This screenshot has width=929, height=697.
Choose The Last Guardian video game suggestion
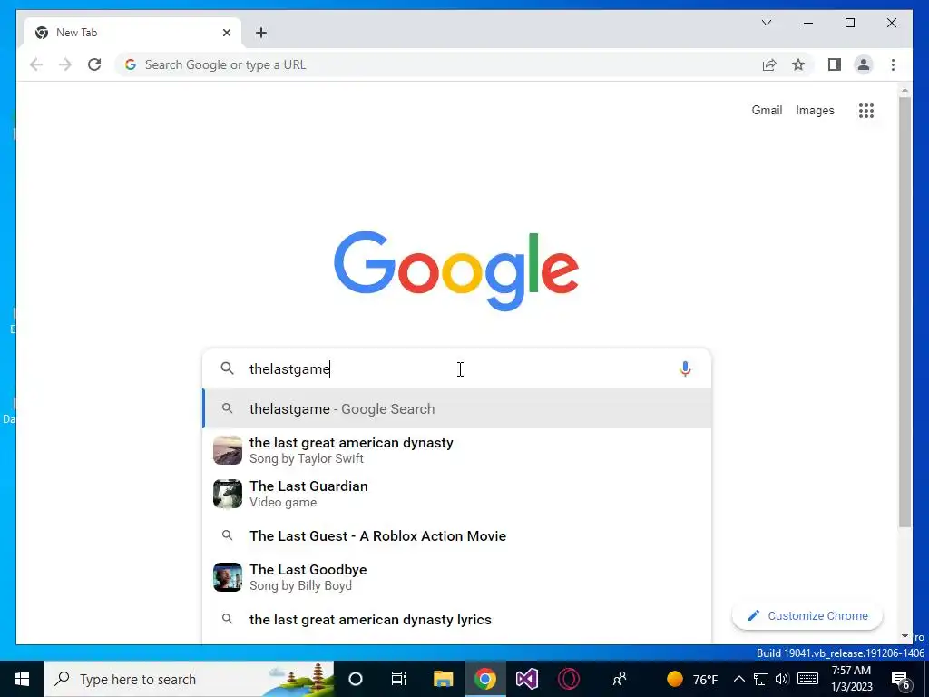tap(456, 494)
